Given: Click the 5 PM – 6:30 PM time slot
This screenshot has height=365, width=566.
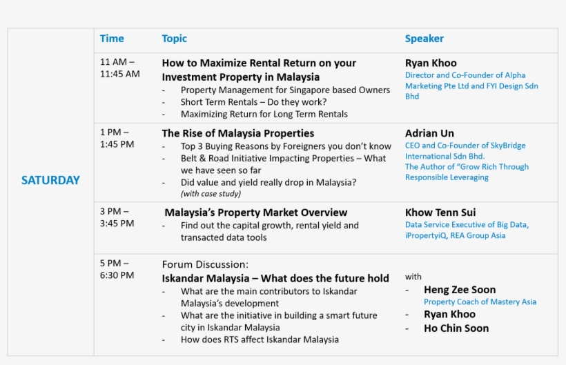Looking at the screenshot, I should tap(117, 269).
